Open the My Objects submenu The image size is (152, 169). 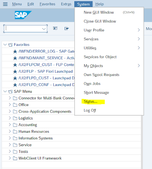click(109, 66)
